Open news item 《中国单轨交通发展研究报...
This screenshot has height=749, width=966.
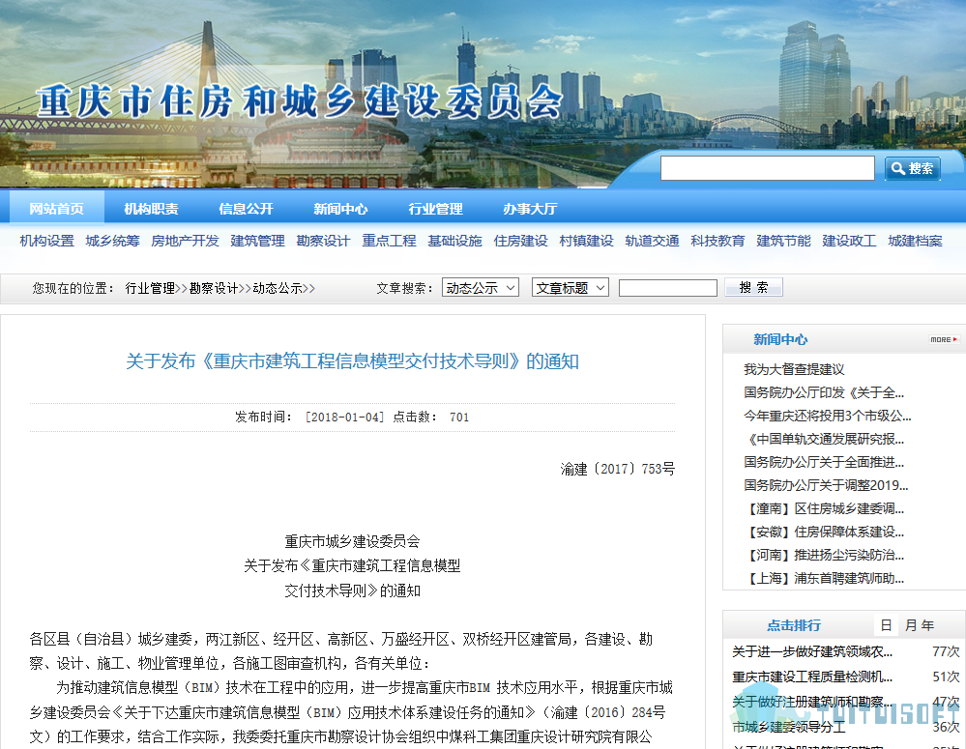coord(824,439)
